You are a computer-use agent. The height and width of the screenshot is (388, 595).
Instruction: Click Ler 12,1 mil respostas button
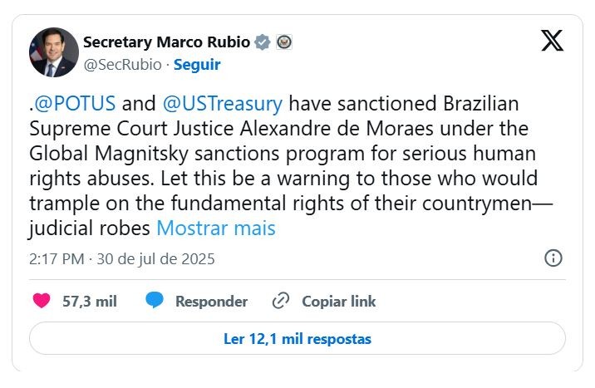[x=297, y=338]
